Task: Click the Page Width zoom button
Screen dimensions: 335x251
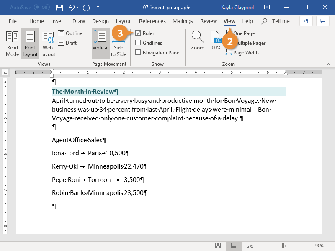Action: pyautogui.click(x=242, y=53)
